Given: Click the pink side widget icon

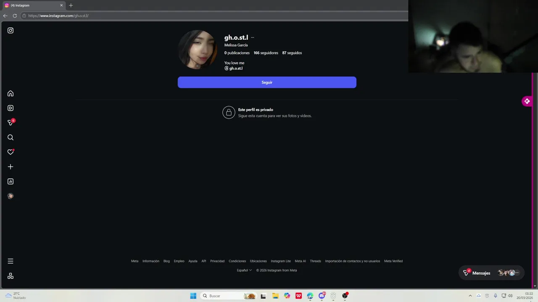Looking at the screenshot, I should (x=527, y=101).
